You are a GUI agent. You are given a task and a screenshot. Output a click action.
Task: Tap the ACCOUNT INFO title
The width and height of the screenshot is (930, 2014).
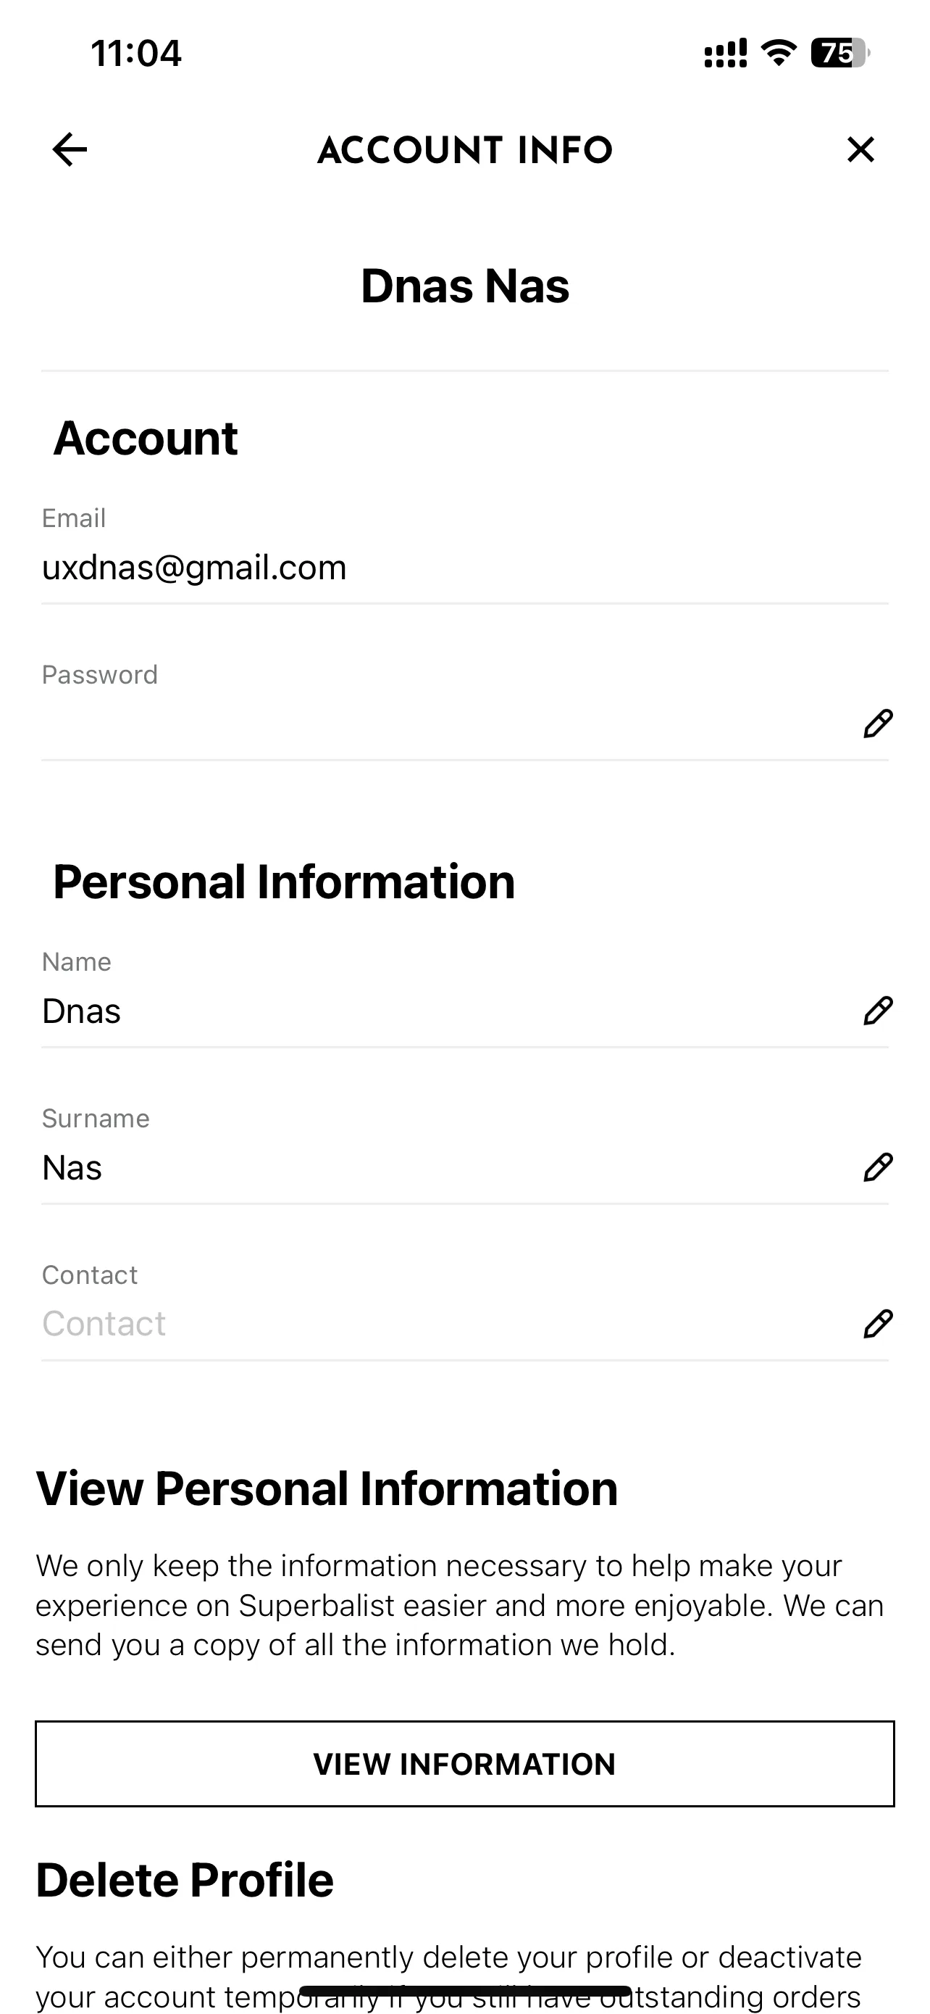[464, 150]
